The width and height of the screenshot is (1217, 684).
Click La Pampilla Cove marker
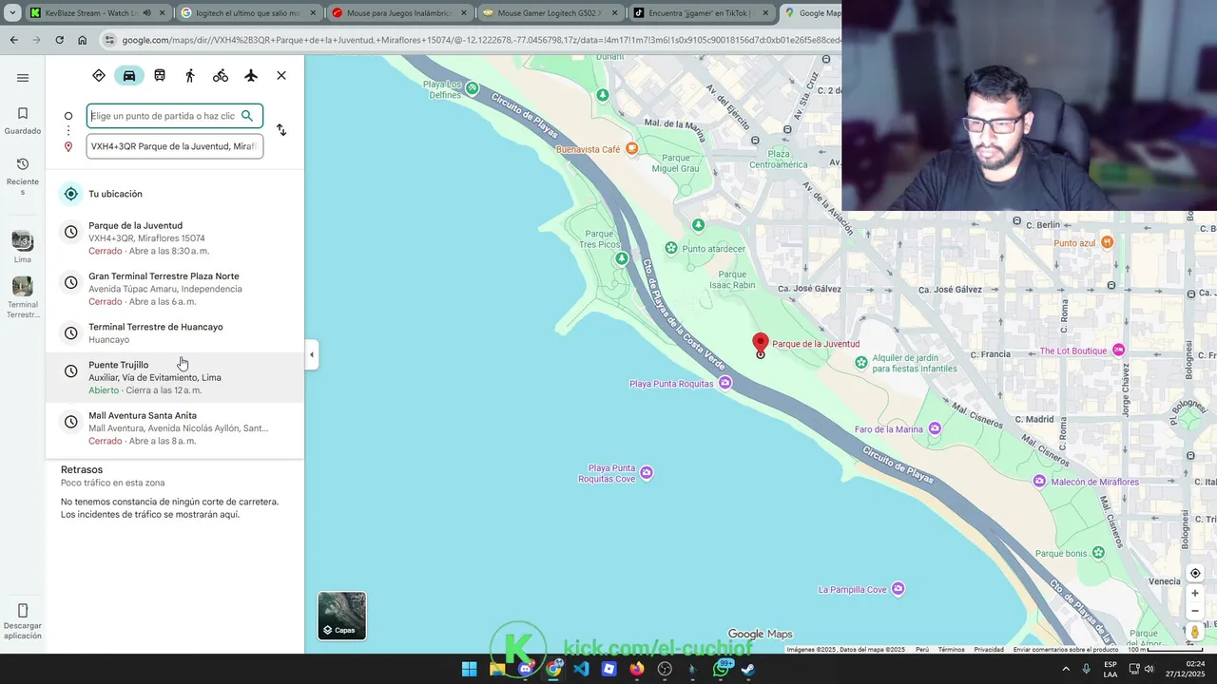pyautogui.click(x=898, y=589)
